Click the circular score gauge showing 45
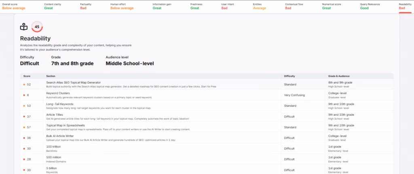Image resolution: width=414 pixels, height=174 pixels. coord(37,27)
